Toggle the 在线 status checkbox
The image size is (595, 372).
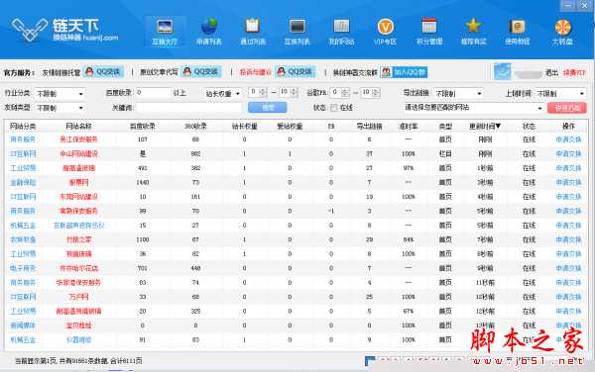point(334,108)
